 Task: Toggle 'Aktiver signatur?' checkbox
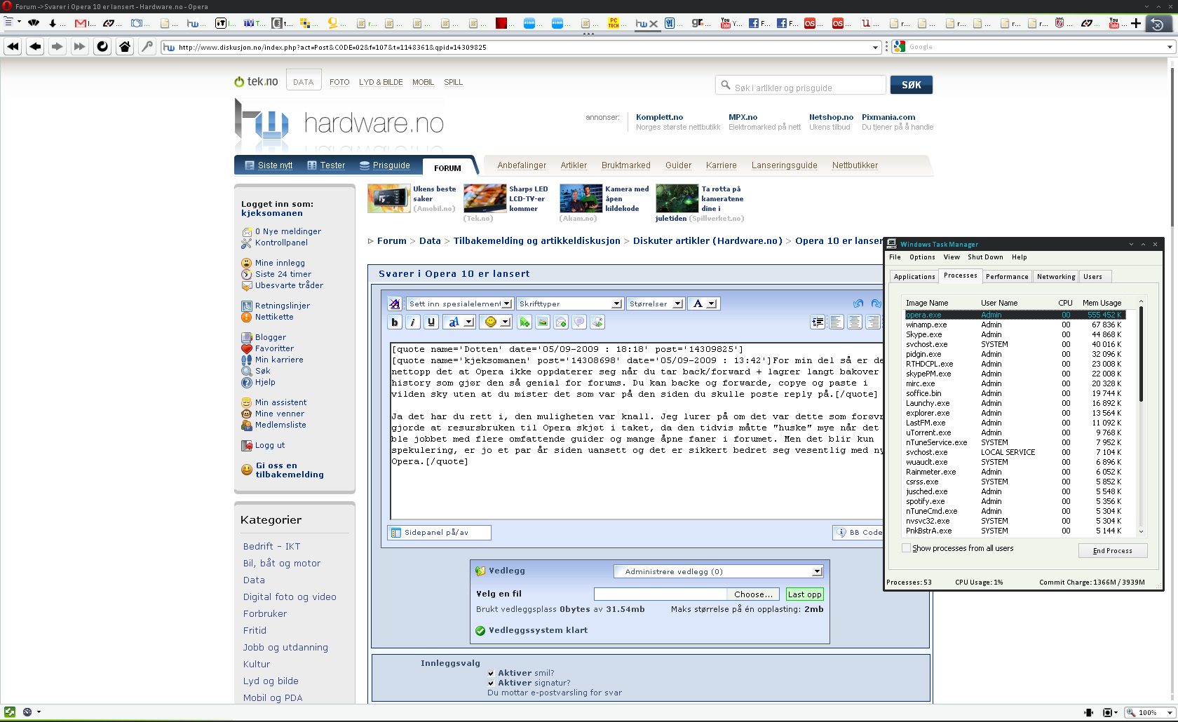[x=491, y=683]
